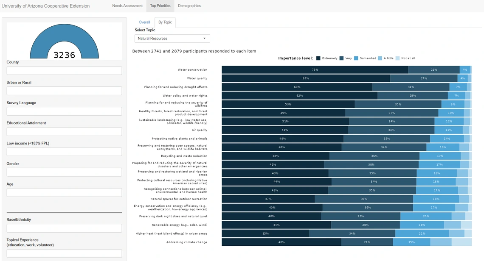Click the 75% Water conservation bar segment
Screen dimensions: 484x261
point(315,69)
